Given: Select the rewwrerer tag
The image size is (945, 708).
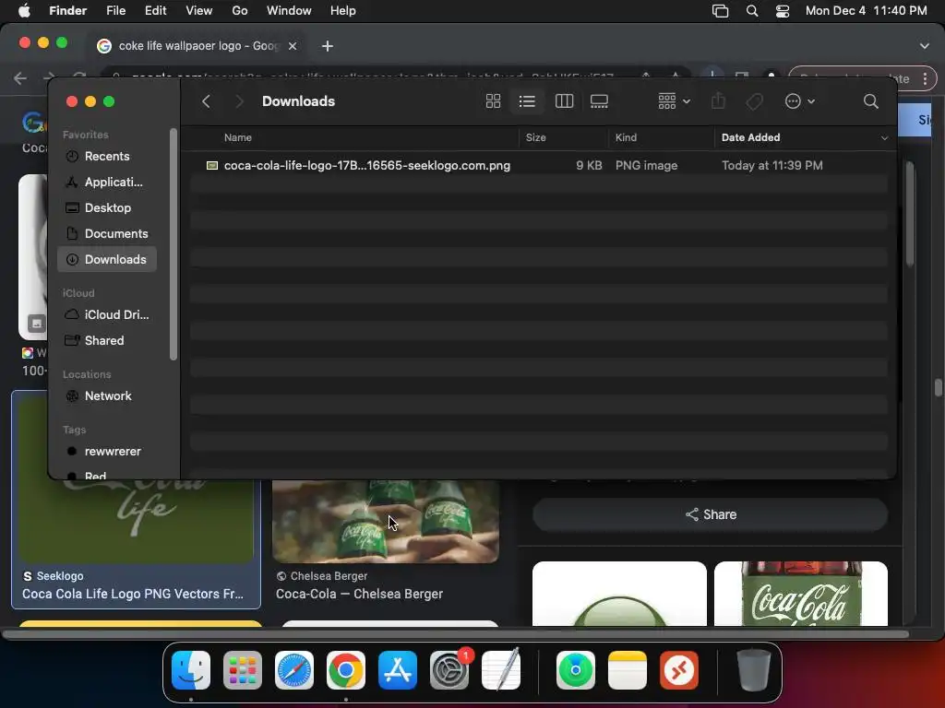Looking at the screenshot, I should pos(107,452).
